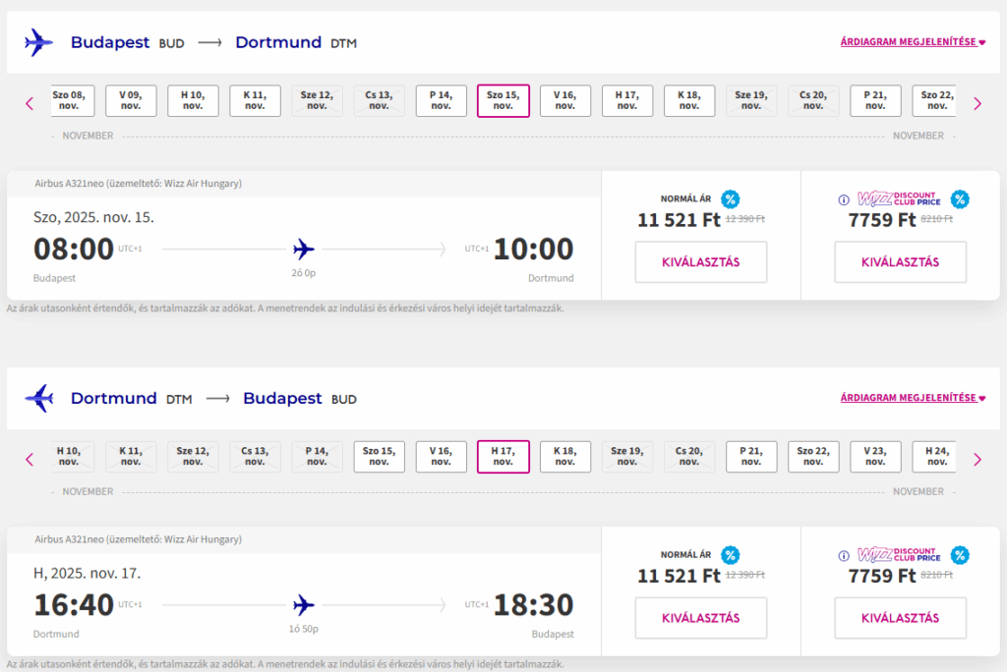Show later outbound dates with right arrow
The image size is (1007, 672).
pos(977,103)
